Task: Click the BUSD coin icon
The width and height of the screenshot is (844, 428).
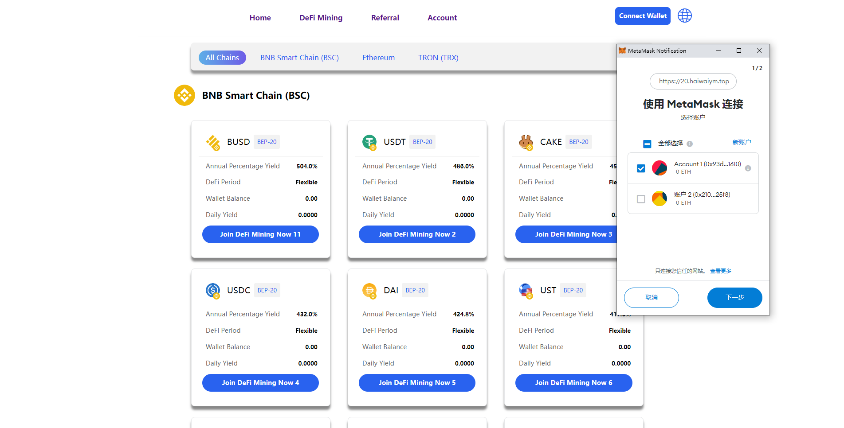Action: coord(213,142)
